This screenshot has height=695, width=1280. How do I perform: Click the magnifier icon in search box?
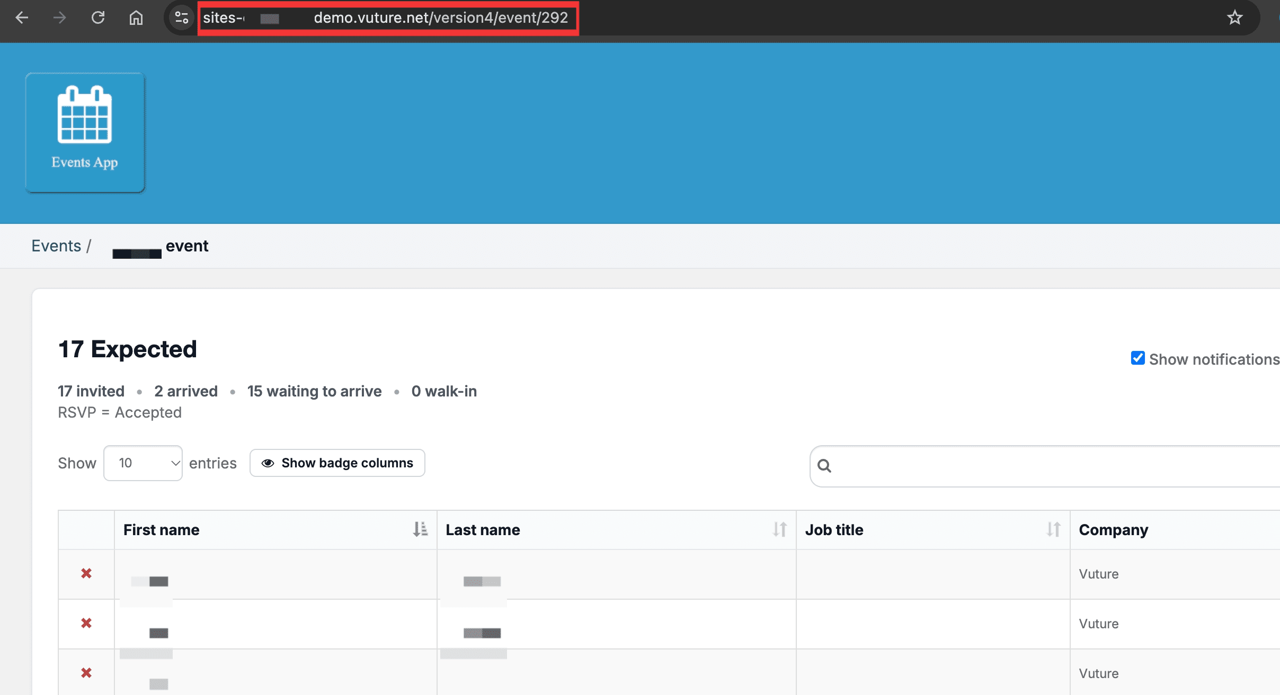[824, 466]
